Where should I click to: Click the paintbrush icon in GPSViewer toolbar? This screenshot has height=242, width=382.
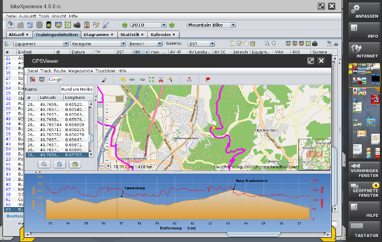104,80
